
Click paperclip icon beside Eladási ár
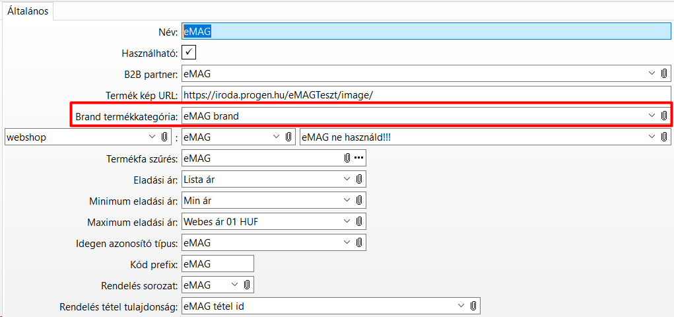point(359,179)
